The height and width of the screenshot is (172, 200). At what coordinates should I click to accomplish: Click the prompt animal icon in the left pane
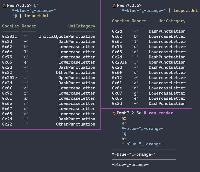(5, 5)
